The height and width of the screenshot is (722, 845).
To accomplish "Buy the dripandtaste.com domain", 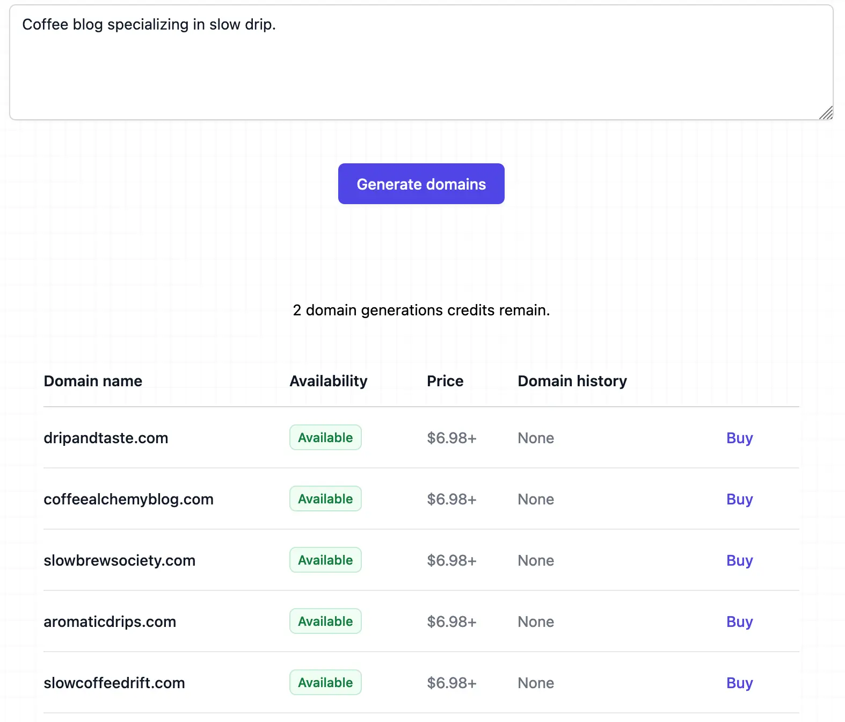I will pos(739,438).
